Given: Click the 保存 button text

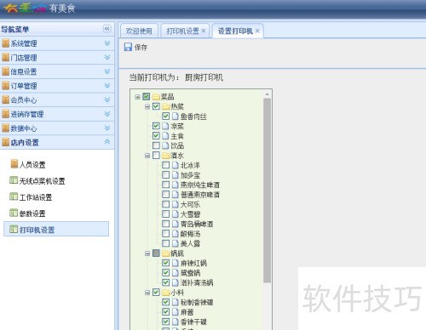Looking at the screenshot, I should click(x=141, y=48).
